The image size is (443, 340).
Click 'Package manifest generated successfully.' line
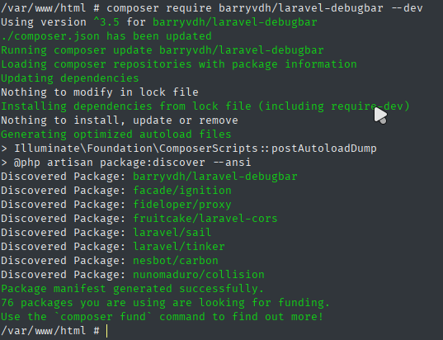(x=133, y=289)
